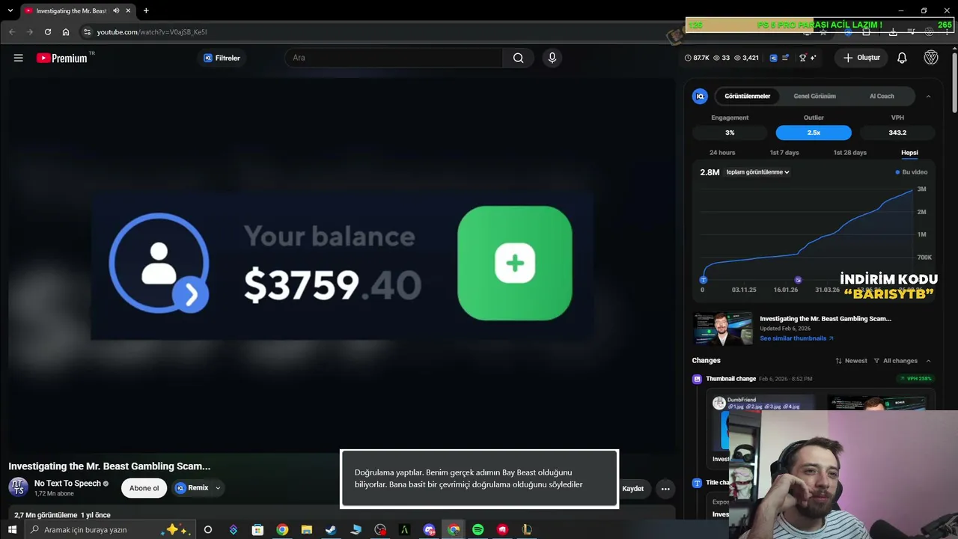The width and height of the screenshot is (958, 539).
Task: Click the Chrome address bar URL
Action: [x=152, y=32]
